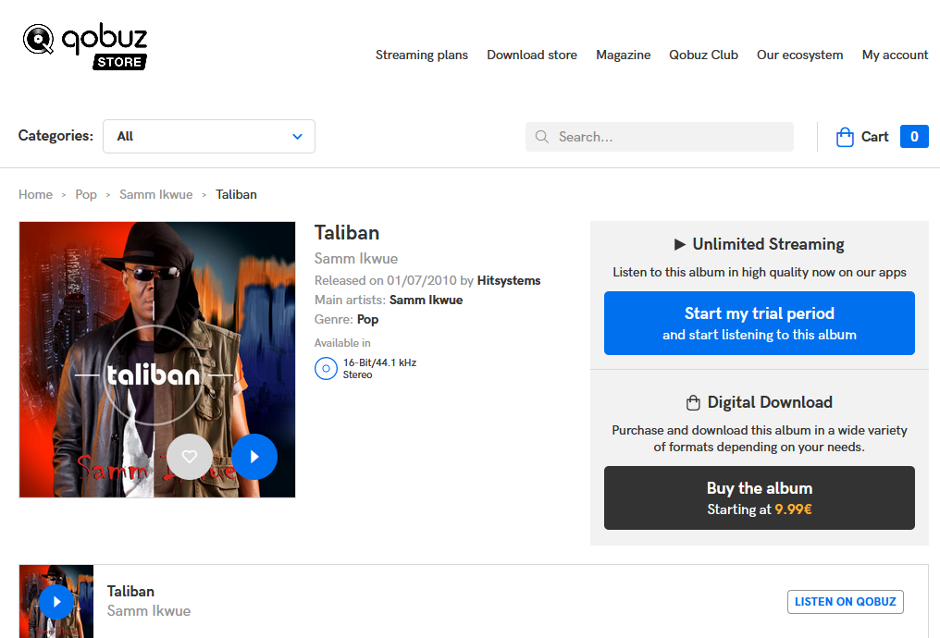
Task: Start my trial period
Action: (760, 324)
